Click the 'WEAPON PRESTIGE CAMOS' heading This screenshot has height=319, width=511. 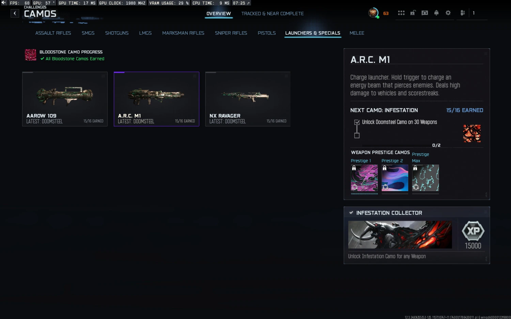(380, 152)
